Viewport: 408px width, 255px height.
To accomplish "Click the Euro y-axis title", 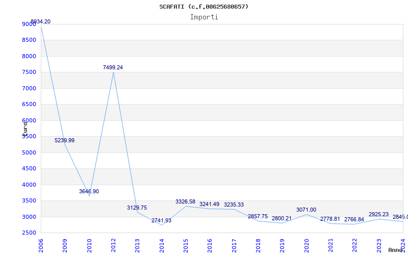I will click(x=24, y=127).
